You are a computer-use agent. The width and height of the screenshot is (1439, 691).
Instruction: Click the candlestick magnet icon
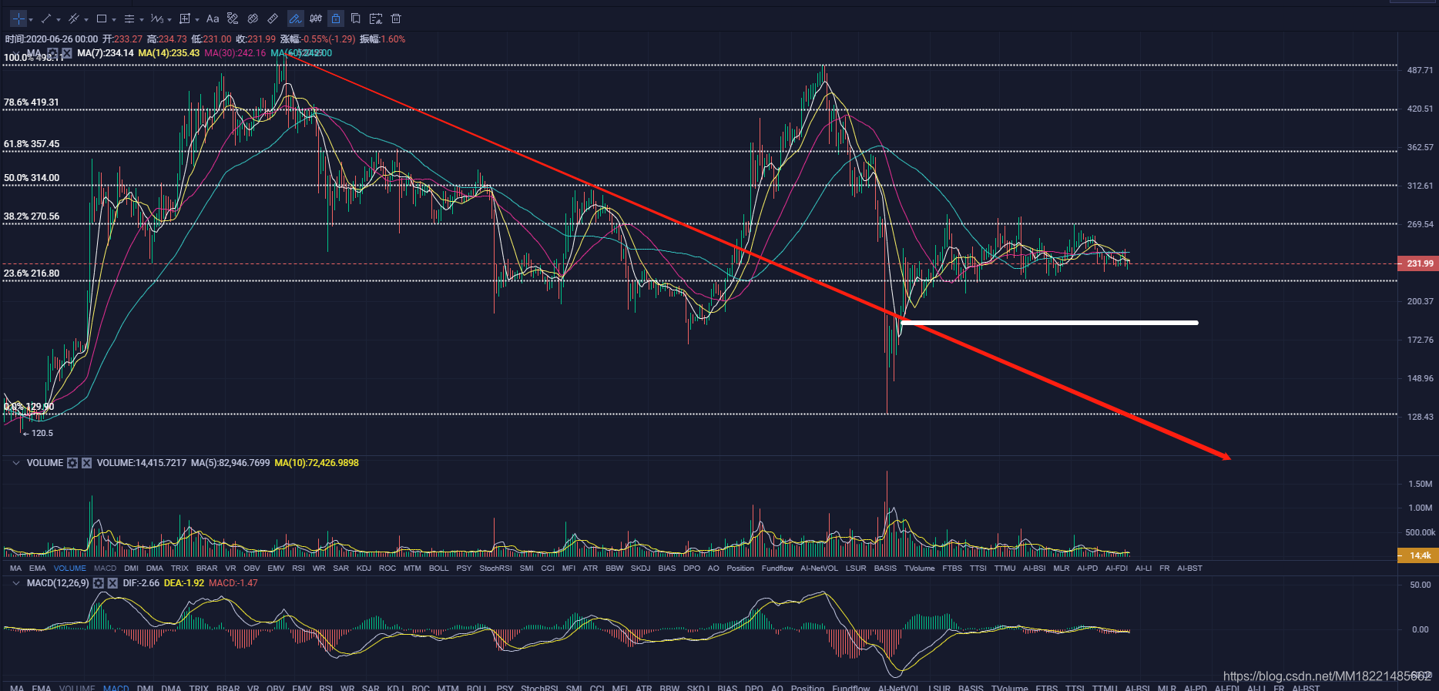click(316, 18)
